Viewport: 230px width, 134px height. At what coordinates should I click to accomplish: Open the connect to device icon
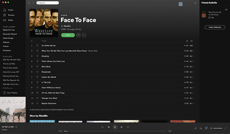(206, 128)
